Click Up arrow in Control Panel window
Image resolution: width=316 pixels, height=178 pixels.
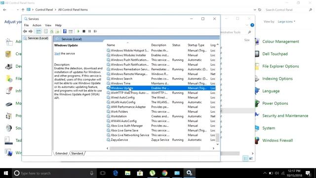[x=23, y=10]
